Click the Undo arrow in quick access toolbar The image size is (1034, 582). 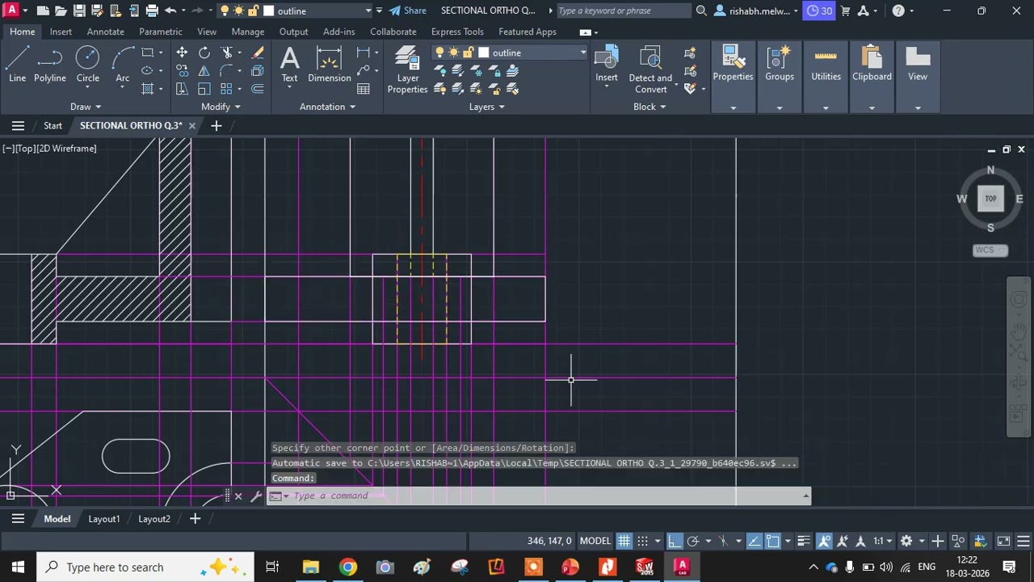170,11
